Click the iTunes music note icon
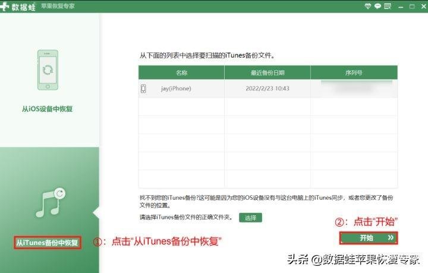The image size is (428, 273). (51, 202)
